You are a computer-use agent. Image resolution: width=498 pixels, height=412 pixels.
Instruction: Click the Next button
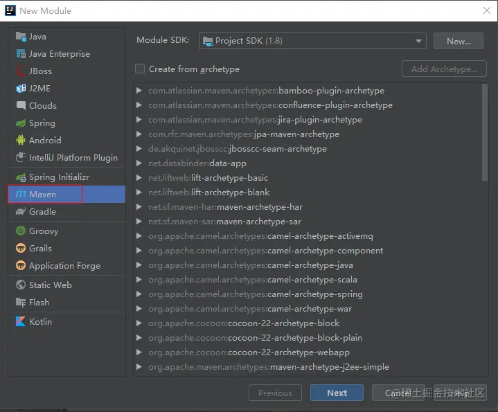coord(337,393)
